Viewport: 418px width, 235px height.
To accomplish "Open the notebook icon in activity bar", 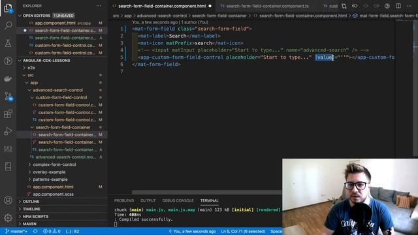I will (8, 166).
